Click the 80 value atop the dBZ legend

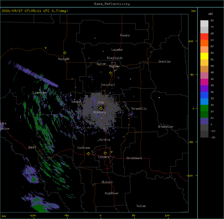point(212,21)
